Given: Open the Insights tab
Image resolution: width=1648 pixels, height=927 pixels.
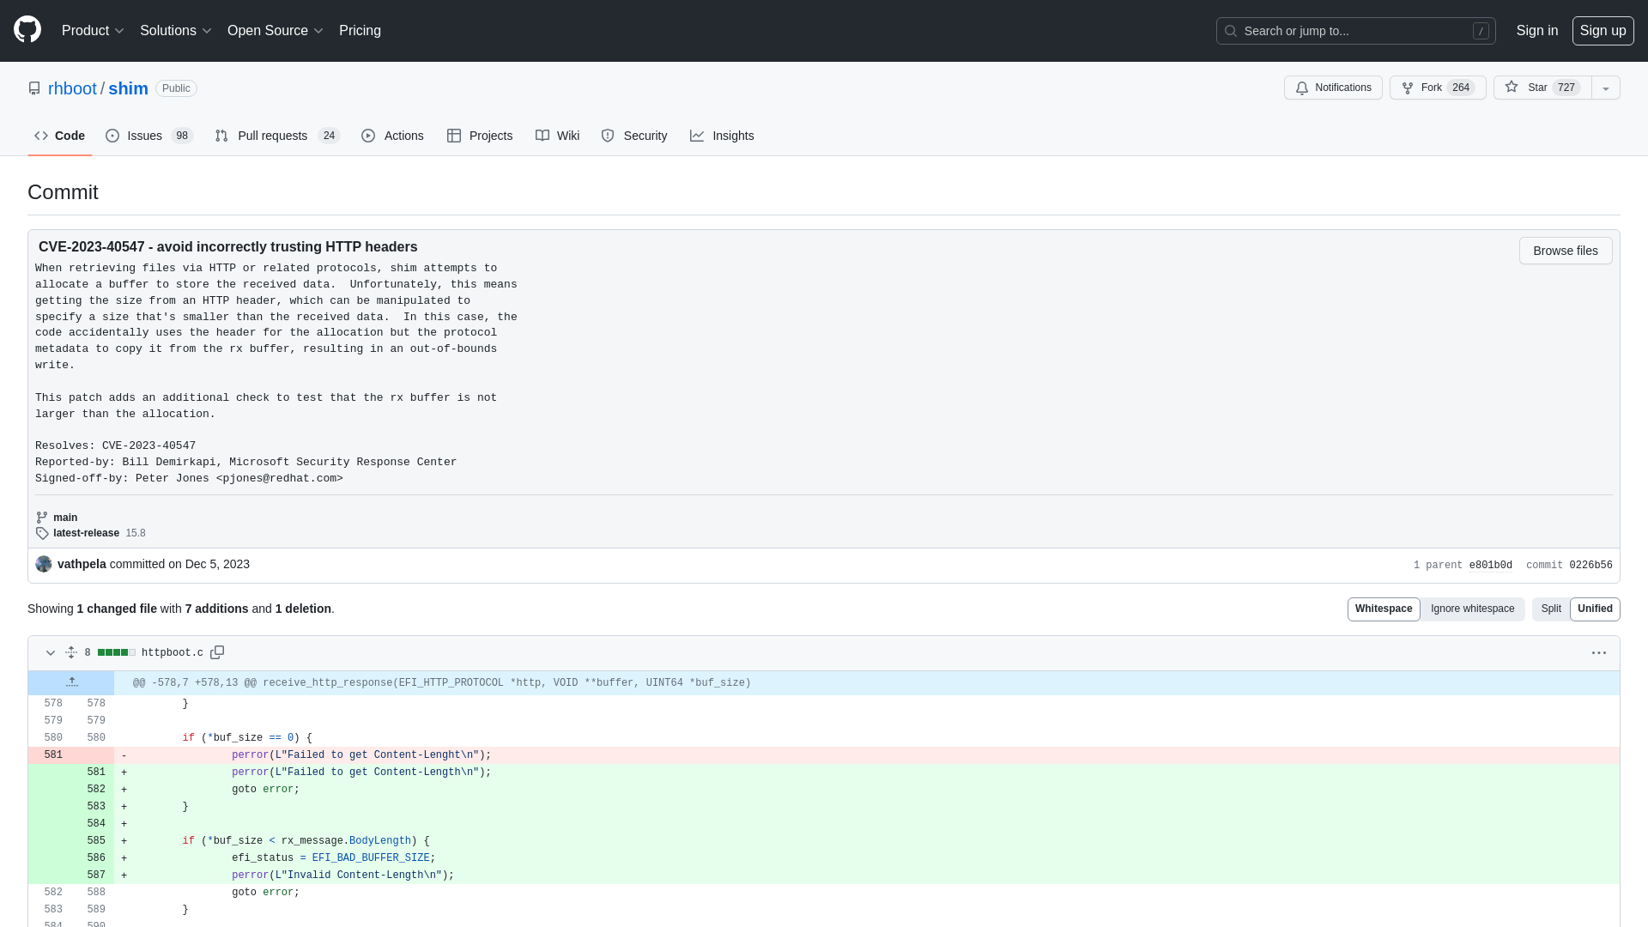Looking at the screenshot, I should [721, 136].
